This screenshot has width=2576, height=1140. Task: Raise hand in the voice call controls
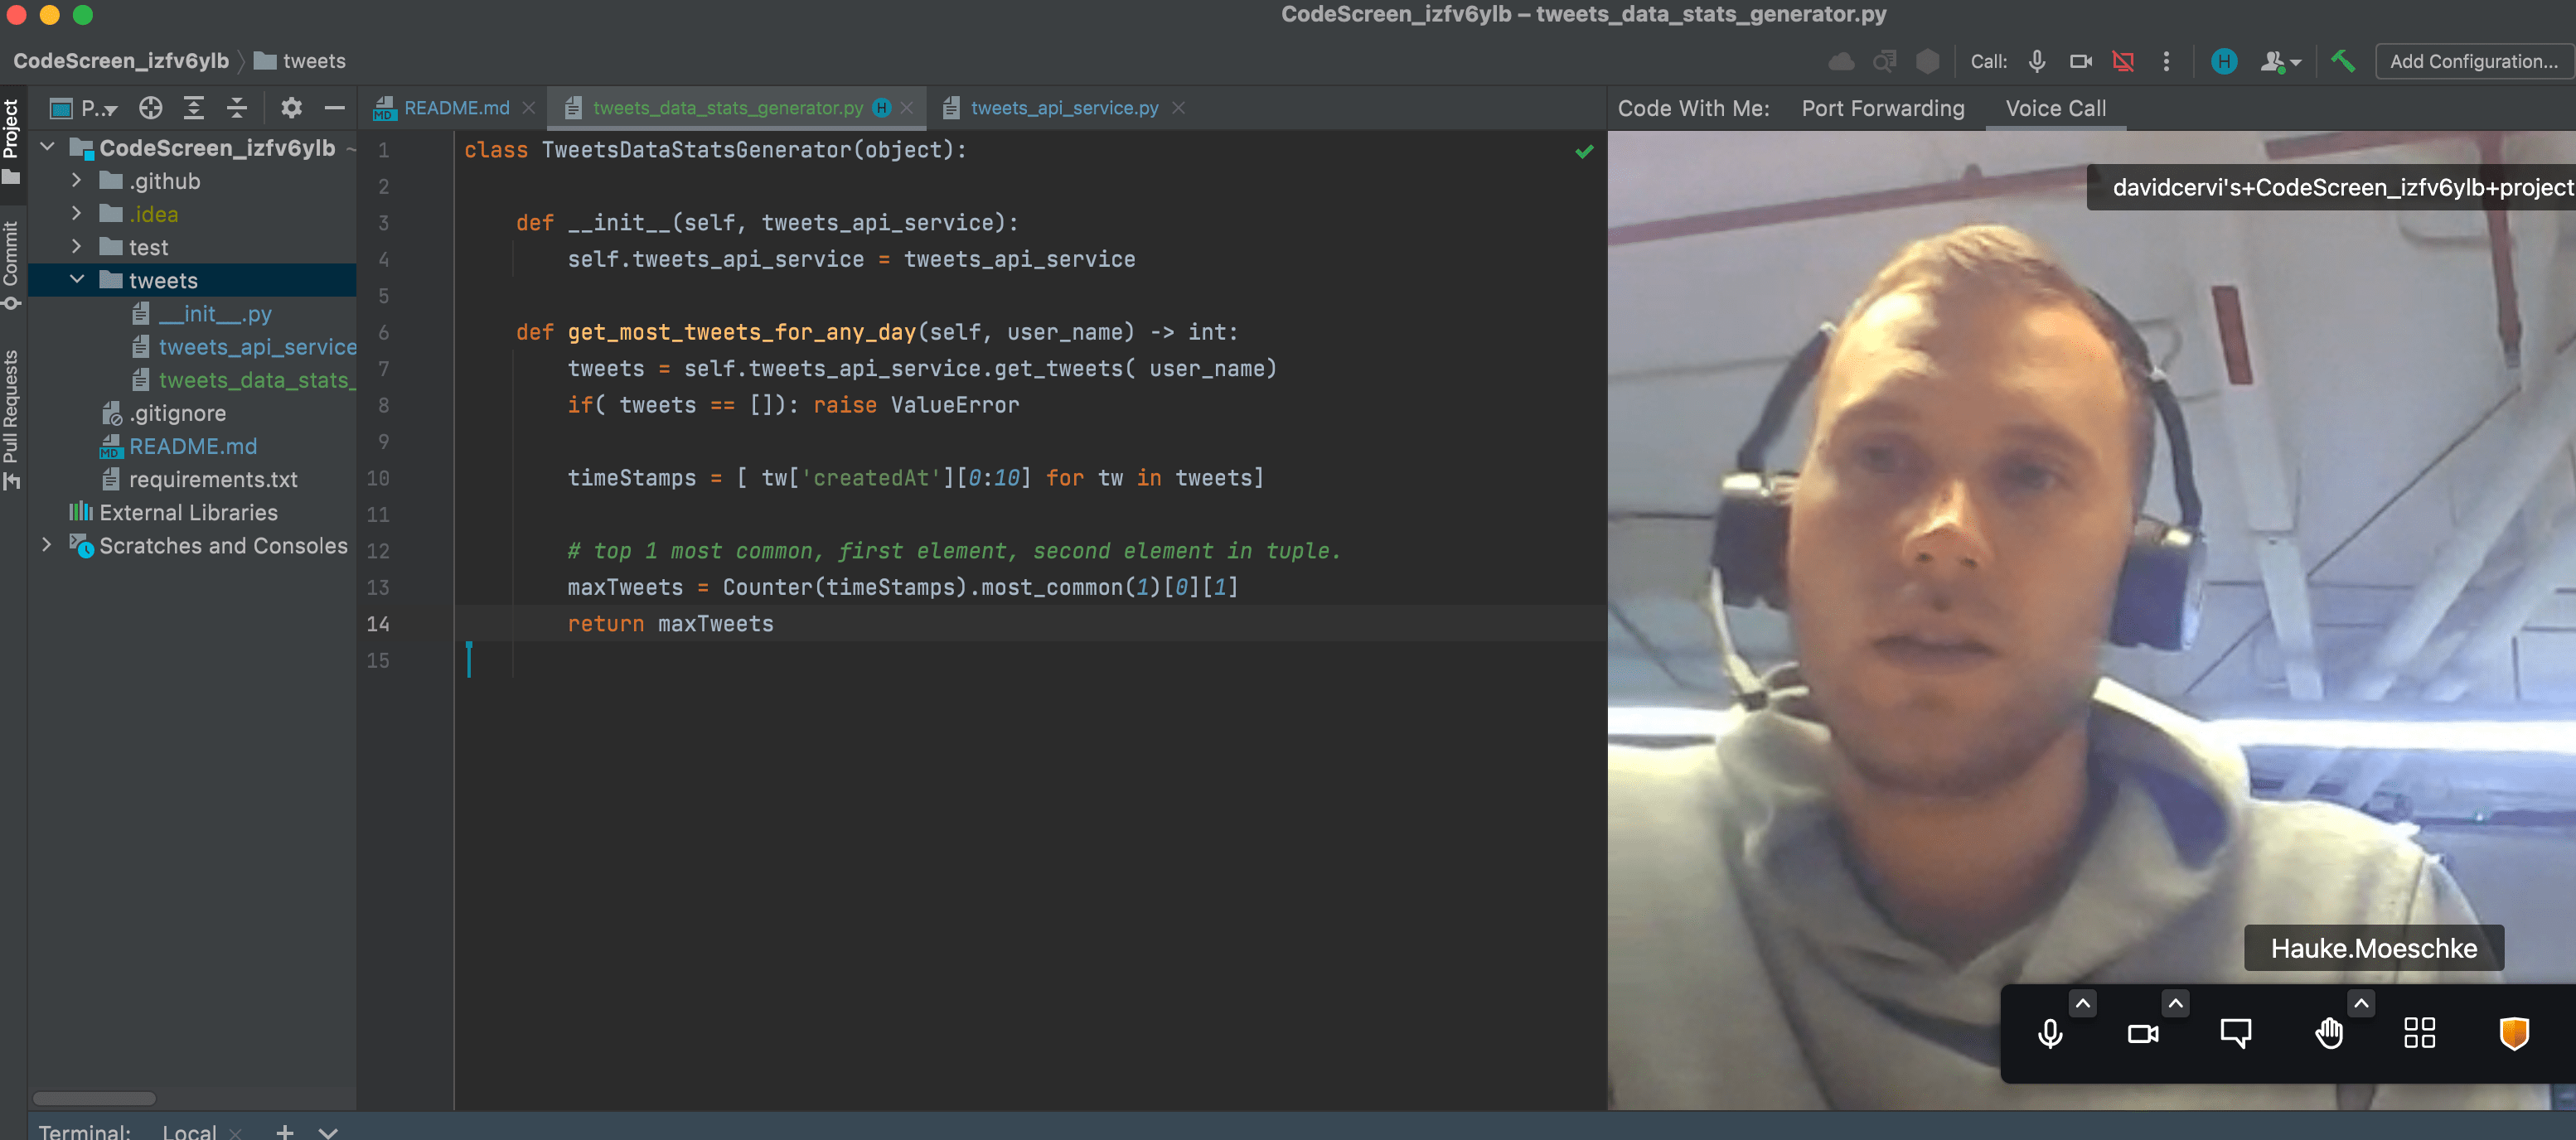tap(2329, 1033)
